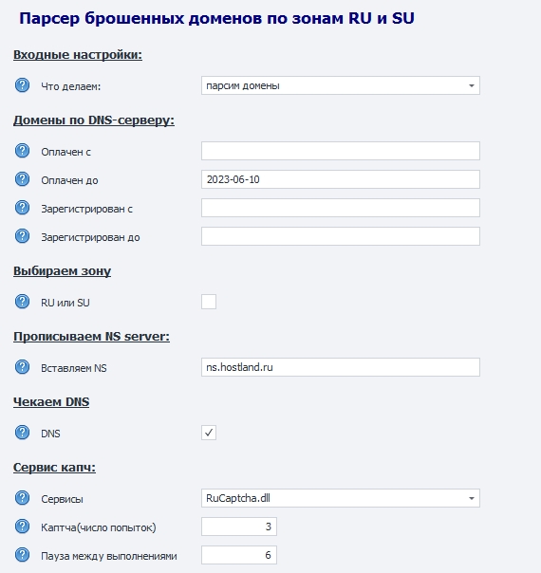The image size is (541, 573).
Task: Enable the RU или SU checkbox
Action: (x=209, y=302)
